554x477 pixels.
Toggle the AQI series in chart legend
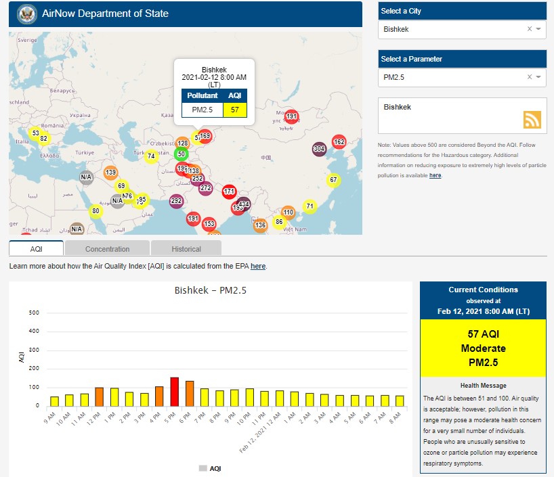[210, 468]
